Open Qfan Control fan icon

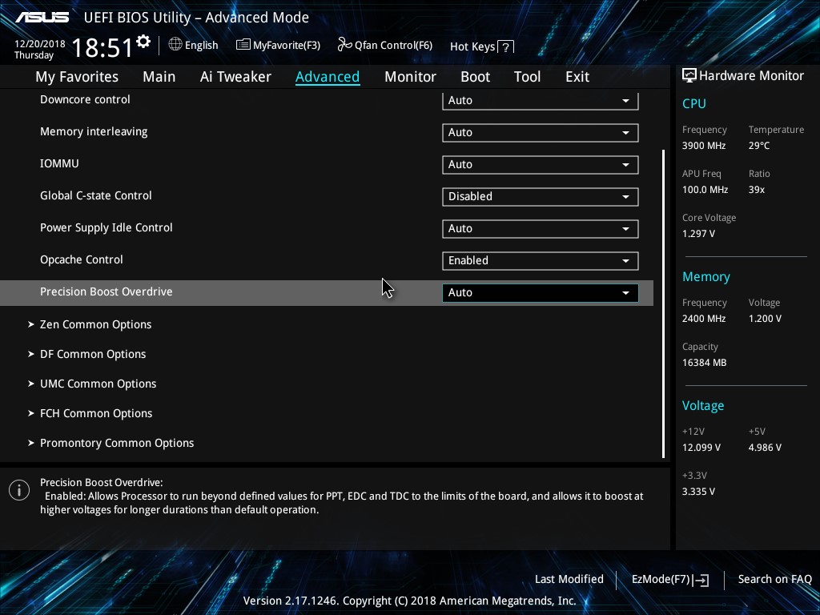click(344, 45)
